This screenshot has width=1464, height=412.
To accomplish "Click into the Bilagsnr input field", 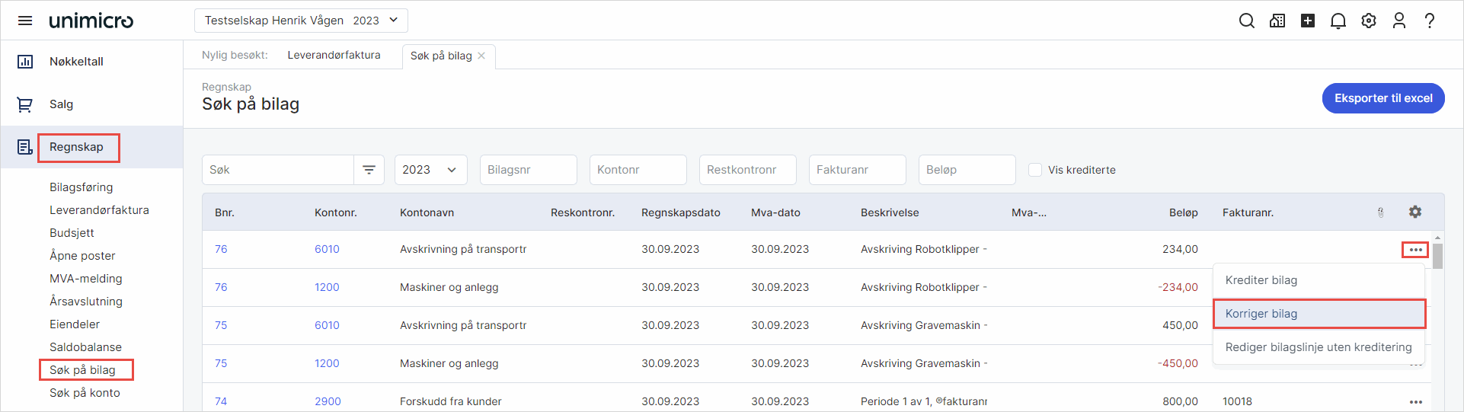I will click(528, 170).
